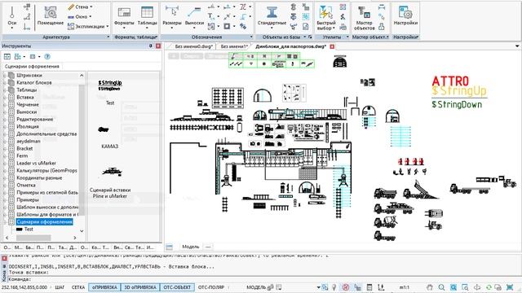Click the zoom magnifier in status bar
The image size is (522, 293).
[441, 287]
